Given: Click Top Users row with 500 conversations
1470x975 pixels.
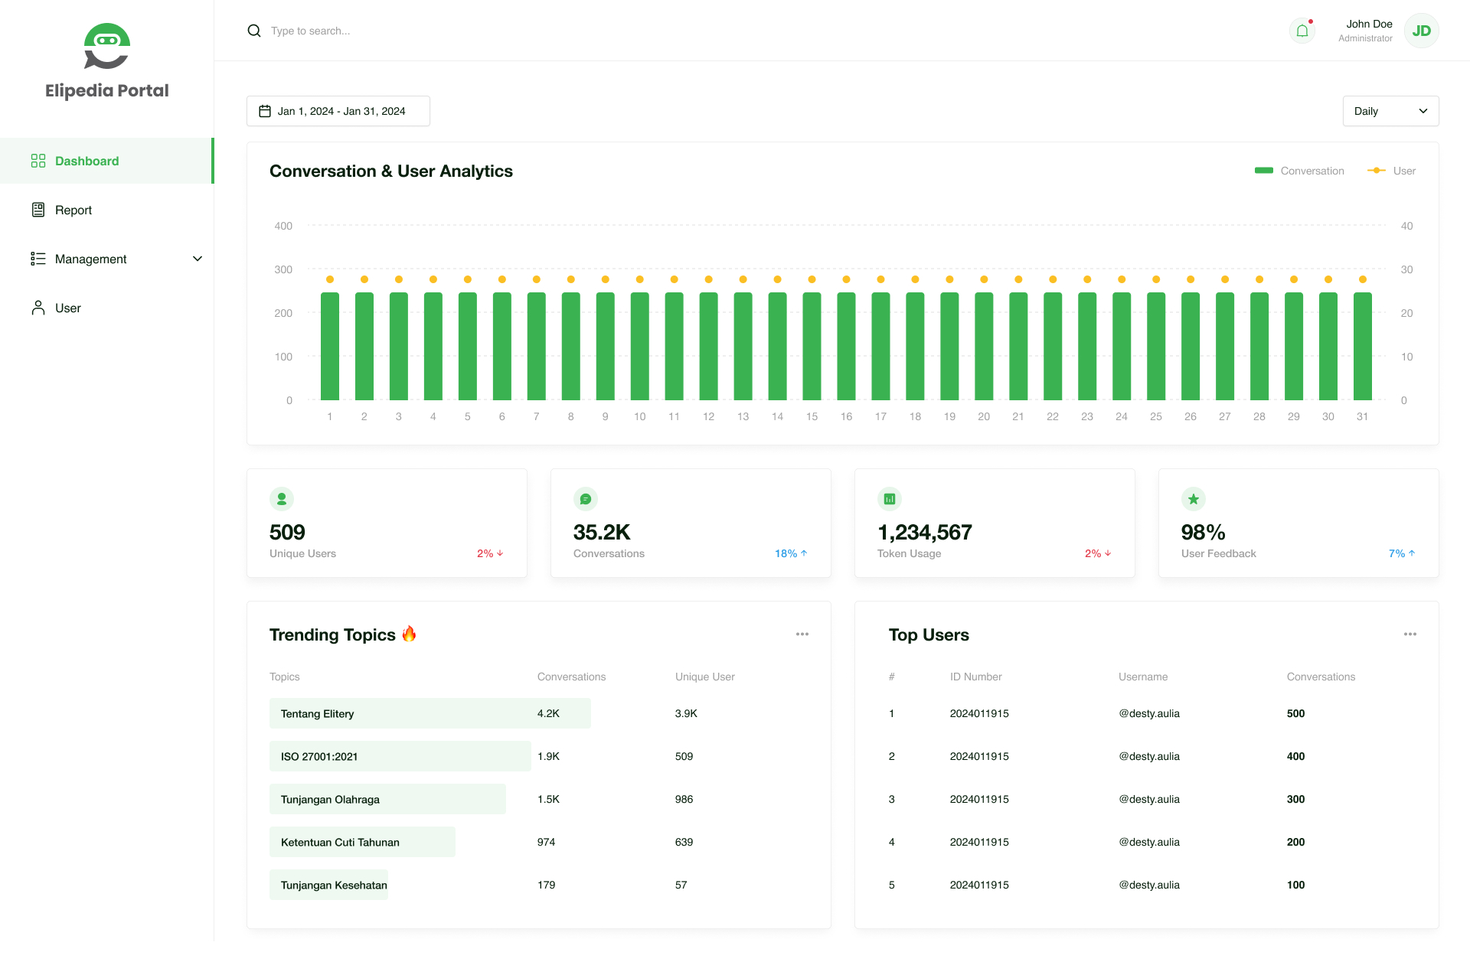Looking at the screenshot, I should pyautogui.click(x=1147, y=713).
